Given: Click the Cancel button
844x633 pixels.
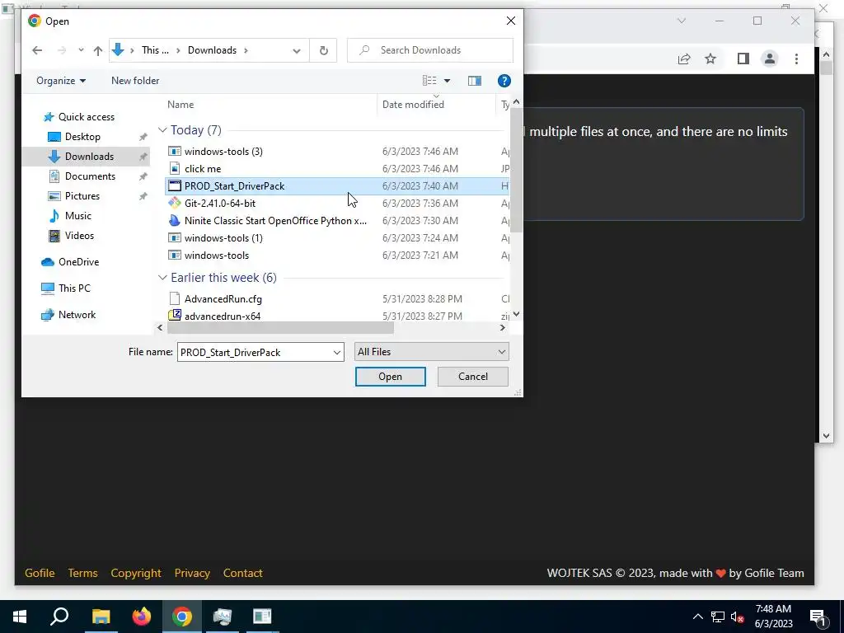Looking at the screenshot, I should point(472,377).
